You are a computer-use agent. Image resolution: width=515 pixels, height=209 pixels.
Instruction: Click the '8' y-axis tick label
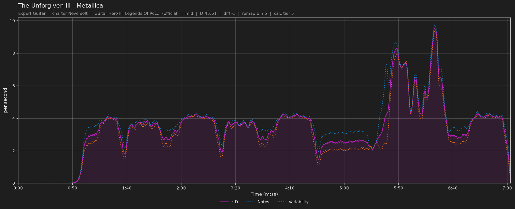click(x=14, y=53)
